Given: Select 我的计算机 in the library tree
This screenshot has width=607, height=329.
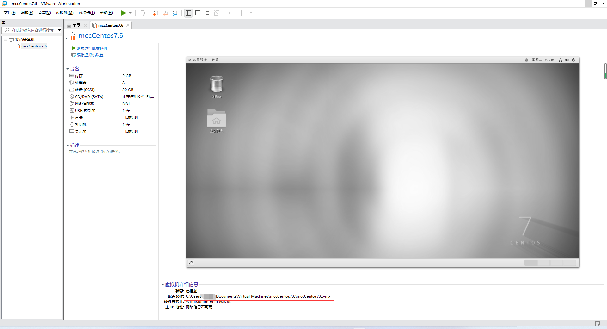Looking at the screenshot, I should [25, 40].
